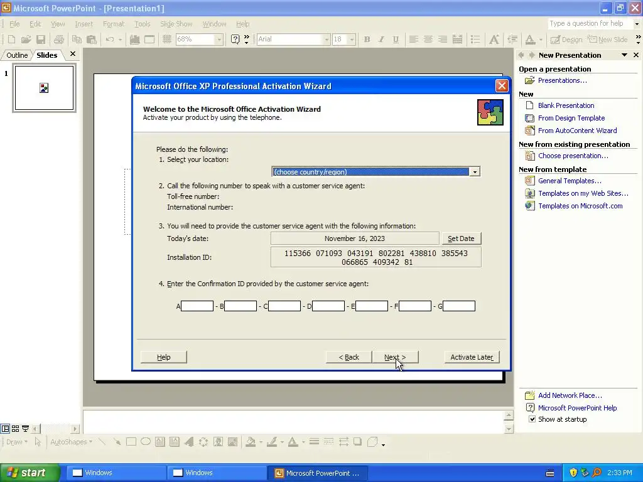Image resolution: width=643 pixels, height=482 pixels.
Task: Click the Save floppy disk icon
Action: pyautogui.click(x=41, y=40)
